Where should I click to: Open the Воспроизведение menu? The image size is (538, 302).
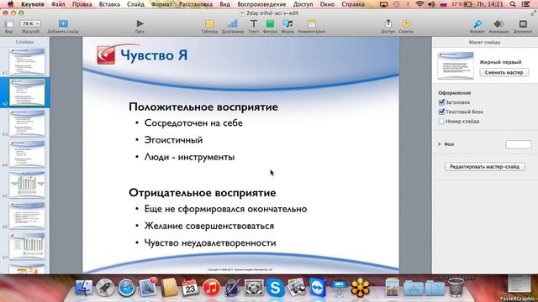[x=261, y=4]
